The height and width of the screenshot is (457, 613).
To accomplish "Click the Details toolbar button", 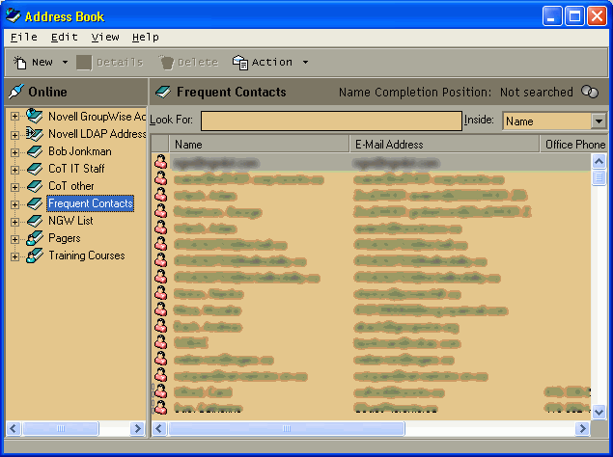I will pos(110,62).
